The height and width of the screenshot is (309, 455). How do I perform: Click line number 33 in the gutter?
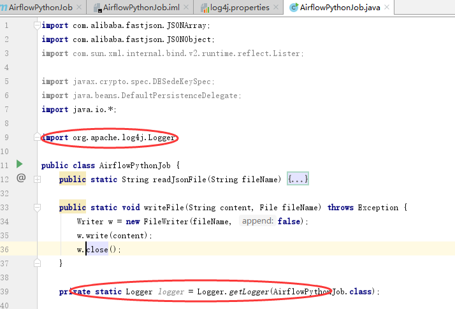pos(4,208)
